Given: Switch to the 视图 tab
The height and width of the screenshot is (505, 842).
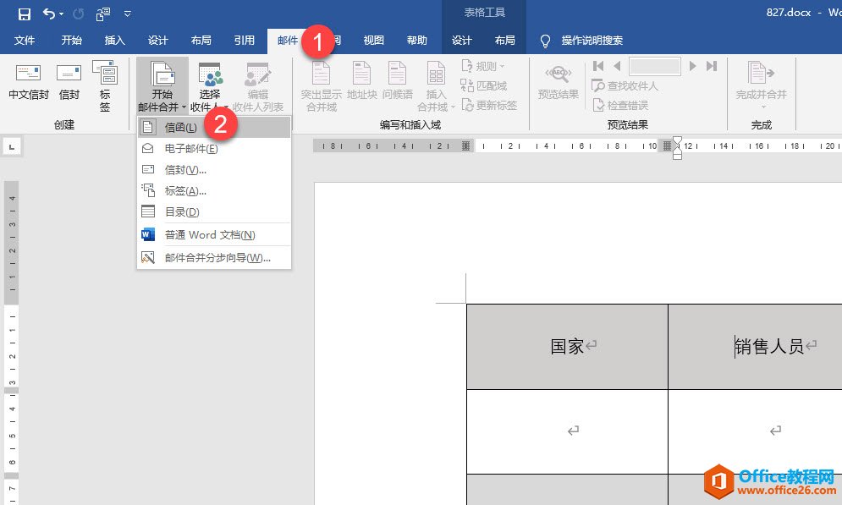Looking at the screenshot, I should coord(374,41).
